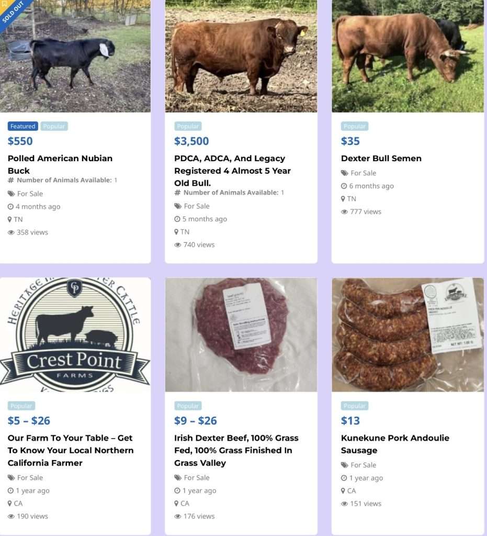Click the location pin on Kunekune Pork Andoulie Sausage card
This screenshot has width=487, height=536.
tap(344, 491)
